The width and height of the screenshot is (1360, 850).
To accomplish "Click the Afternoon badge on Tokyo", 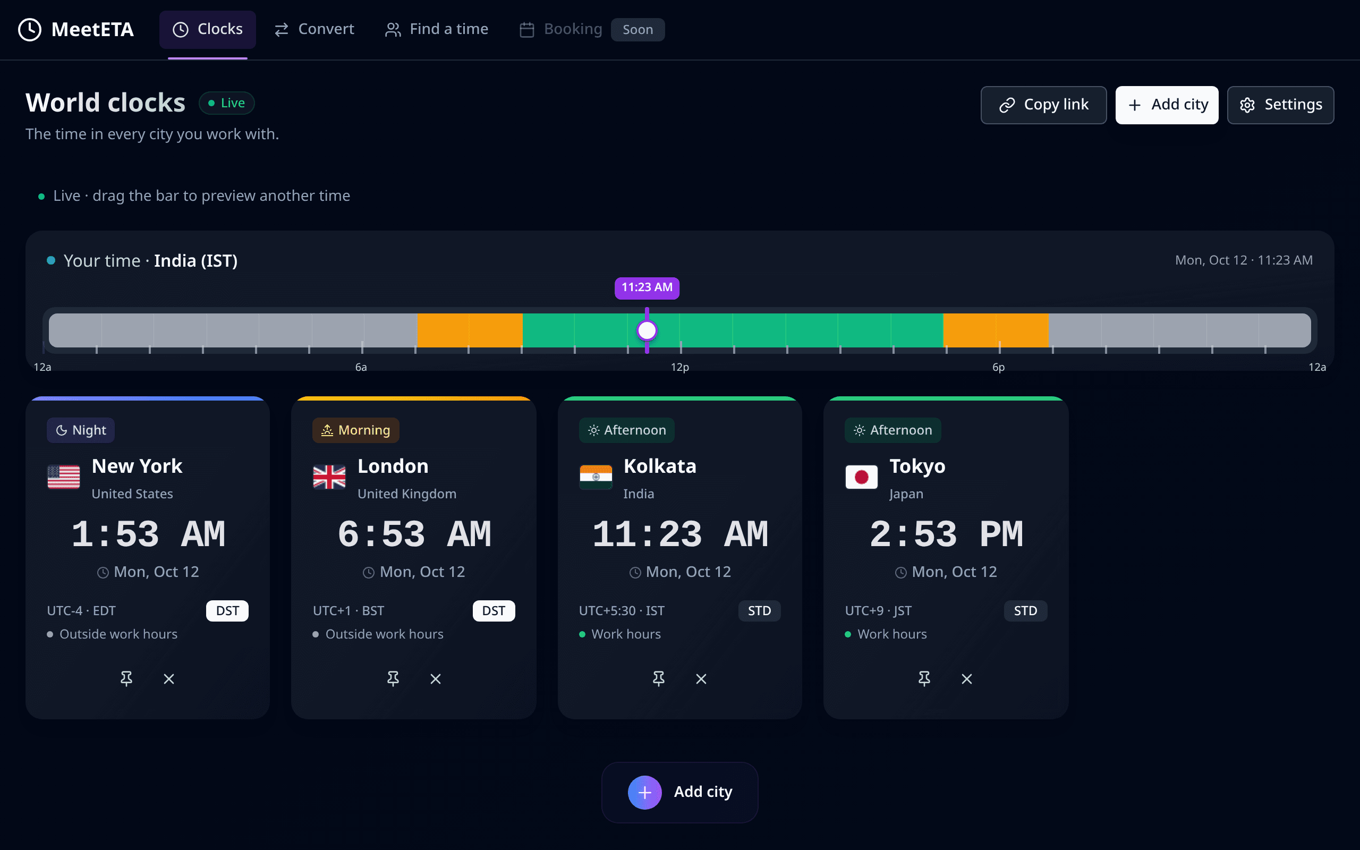I will click(x=893, y=430).
